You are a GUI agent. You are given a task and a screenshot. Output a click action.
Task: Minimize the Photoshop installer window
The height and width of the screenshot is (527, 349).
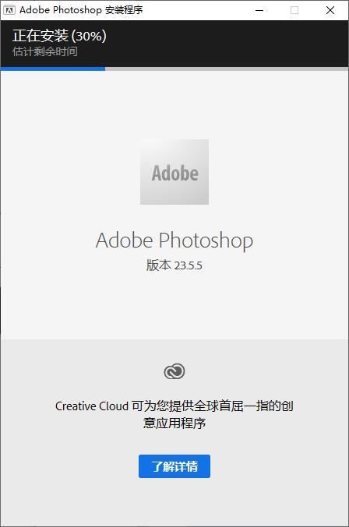(x=259, y=10)
